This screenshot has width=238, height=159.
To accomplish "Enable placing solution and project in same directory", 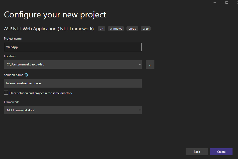I will coord(6,93).
